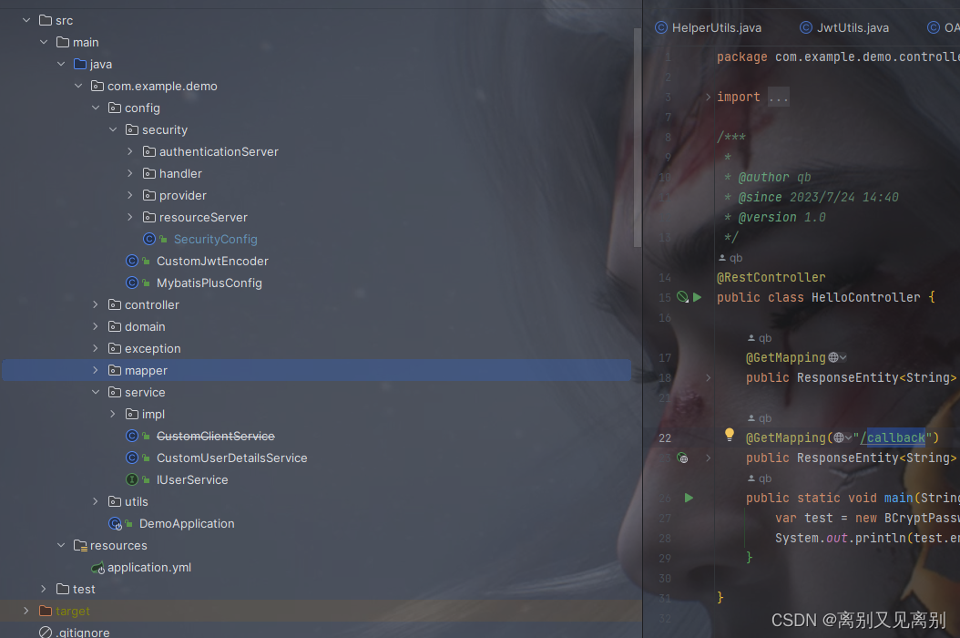Collapse the src folder chevron
This screenshot has width=960, height=638.
pyautogui.click(x=26, y=20)
